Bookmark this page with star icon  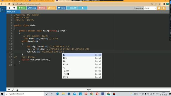159,4
